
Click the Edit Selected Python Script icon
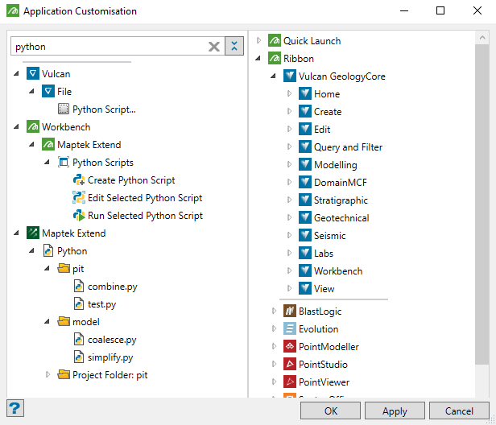pos(79,198)
